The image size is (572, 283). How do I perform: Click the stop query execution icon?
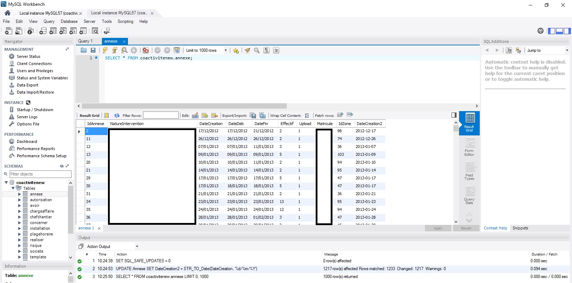pos(134,50)
